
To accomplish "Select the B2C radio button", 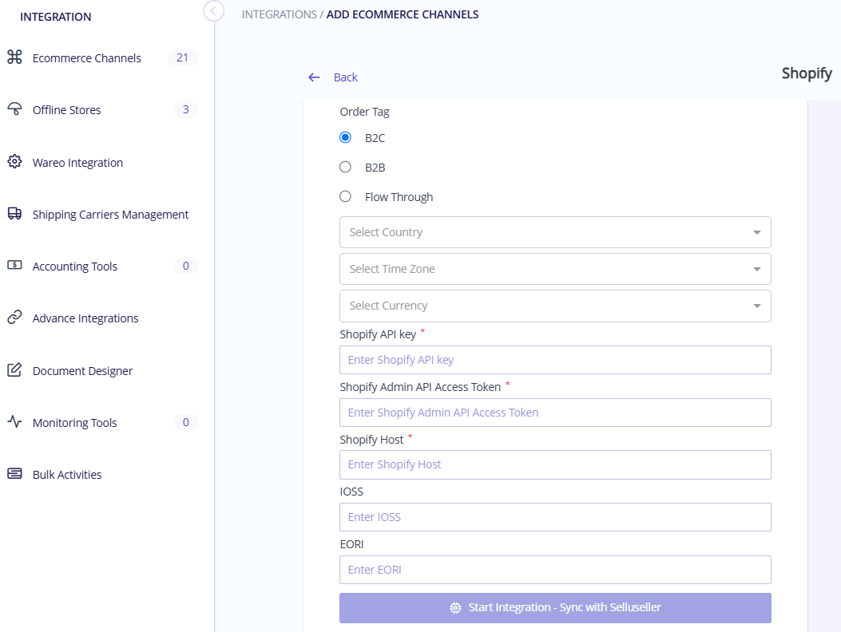I will pos(345,137).
